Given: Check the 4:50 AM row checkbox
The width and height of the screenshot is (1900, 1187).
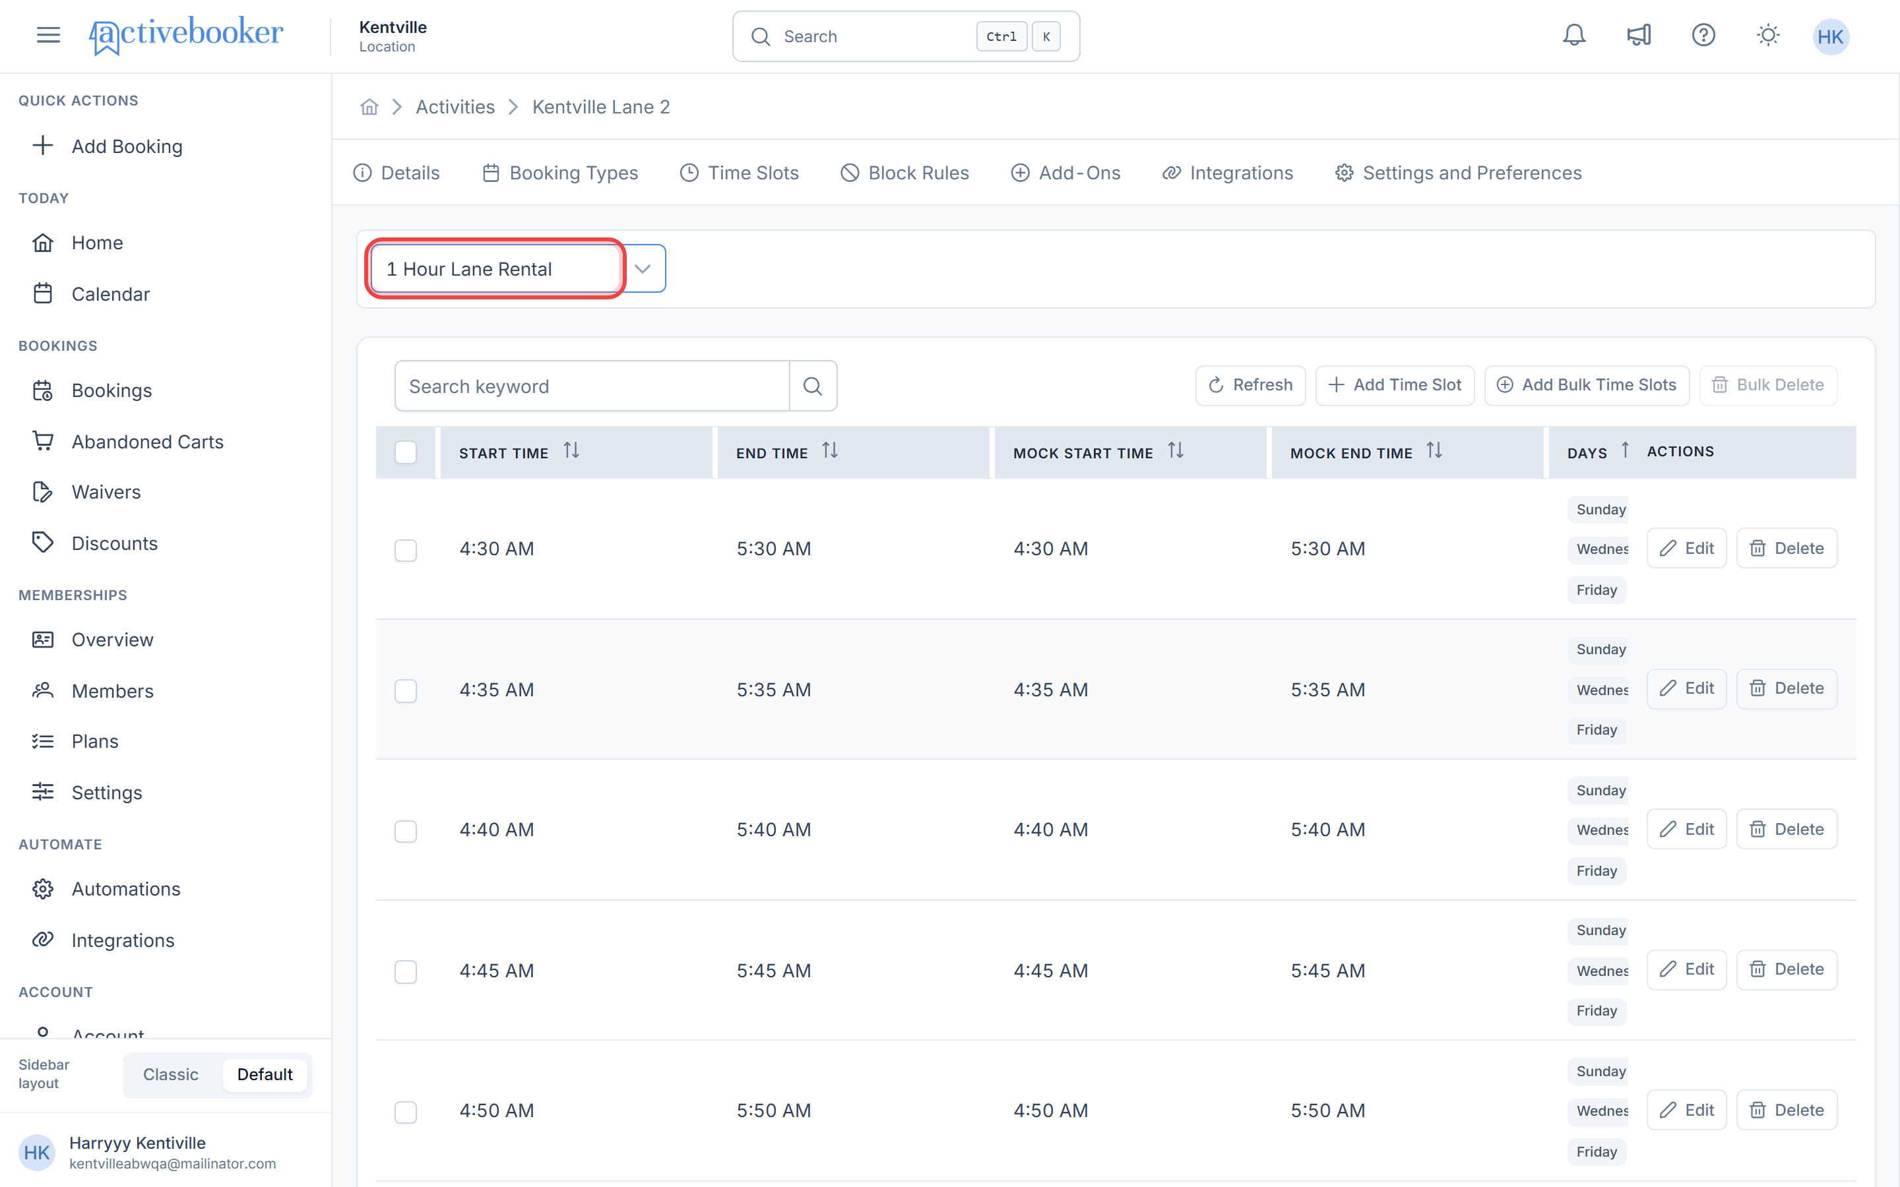Looking at the screenshot, I should [x=405, y=1111].
